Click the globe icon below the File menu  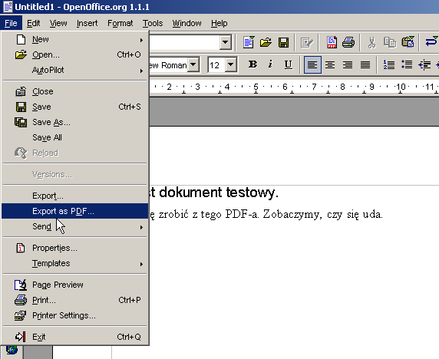pyautogui.click(x=12, y=350)
